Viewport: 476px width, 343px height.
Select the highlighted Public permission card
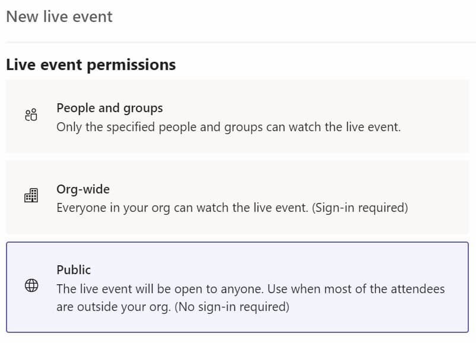pos(237,287)
